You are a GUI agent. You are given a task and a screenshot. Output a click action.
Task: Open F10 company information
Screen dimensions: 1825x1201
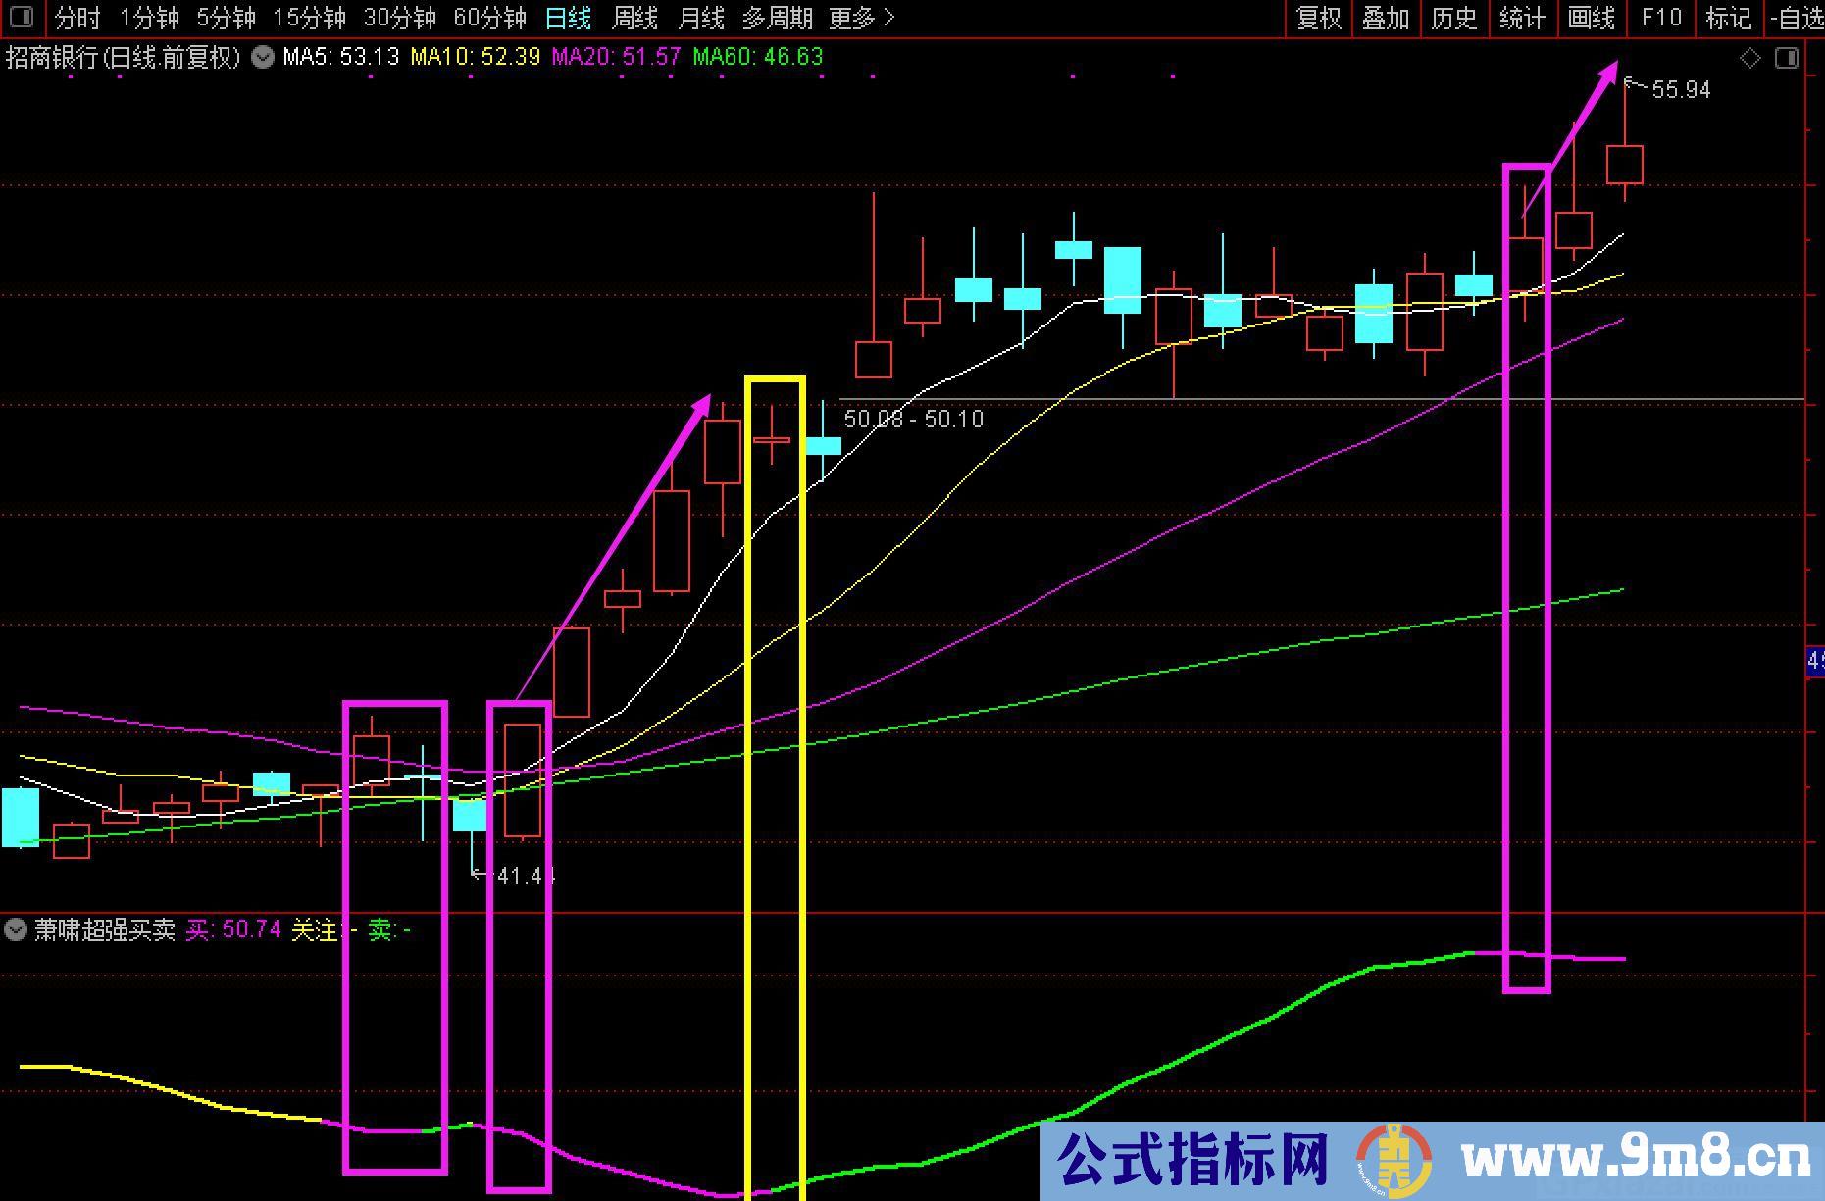tap(1661, 18)
